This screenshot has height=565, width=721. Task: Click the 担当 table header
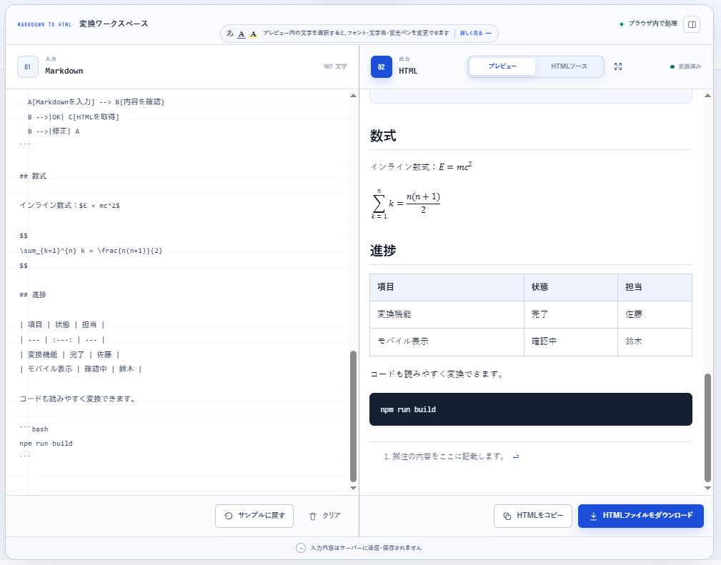point(655,287)
